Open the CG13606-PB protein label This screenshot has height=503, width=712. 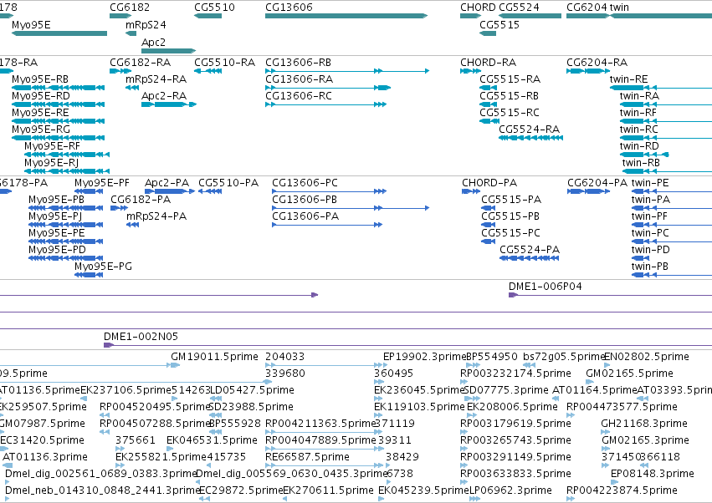[x=305, y=200]
